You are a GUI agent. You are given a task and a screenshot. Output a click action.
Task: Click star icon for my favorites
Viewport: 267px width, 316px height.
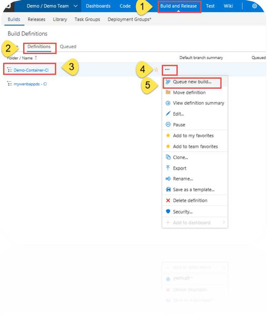pos(168,135)
